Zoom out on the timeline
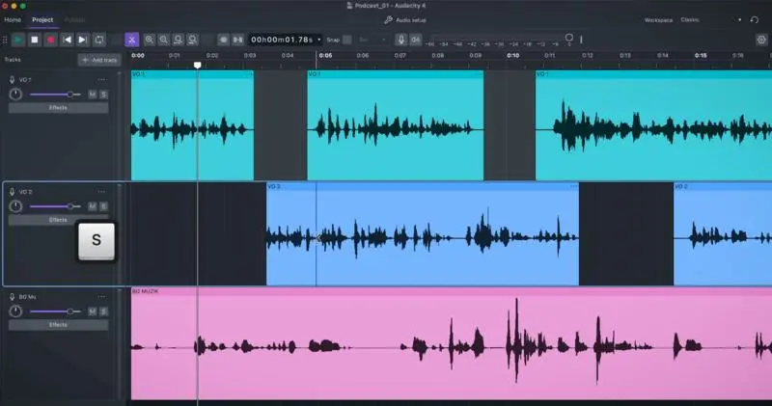Screen dimensions: 772x406 pyautogui.click(x=164, y=40)
